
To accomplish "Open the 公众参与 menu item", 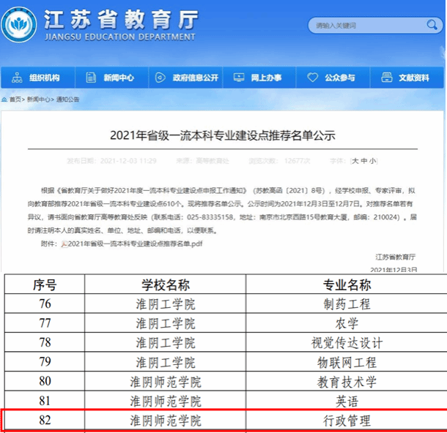I will (x=333, y=78).
